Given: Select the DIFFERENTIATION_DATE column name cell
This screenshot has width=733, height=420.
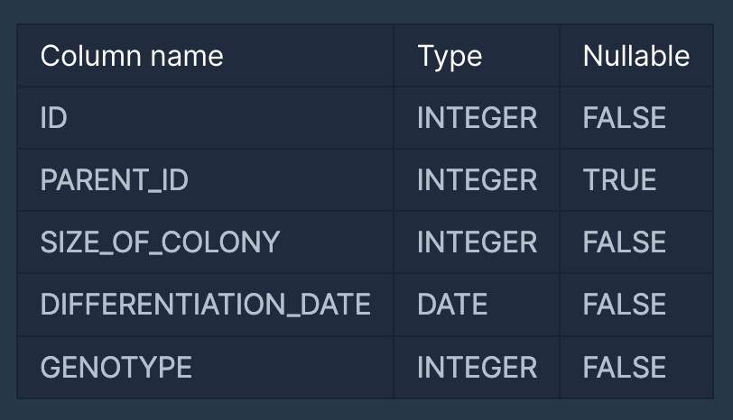Looking at the screenshot, I should pos(206,305).
